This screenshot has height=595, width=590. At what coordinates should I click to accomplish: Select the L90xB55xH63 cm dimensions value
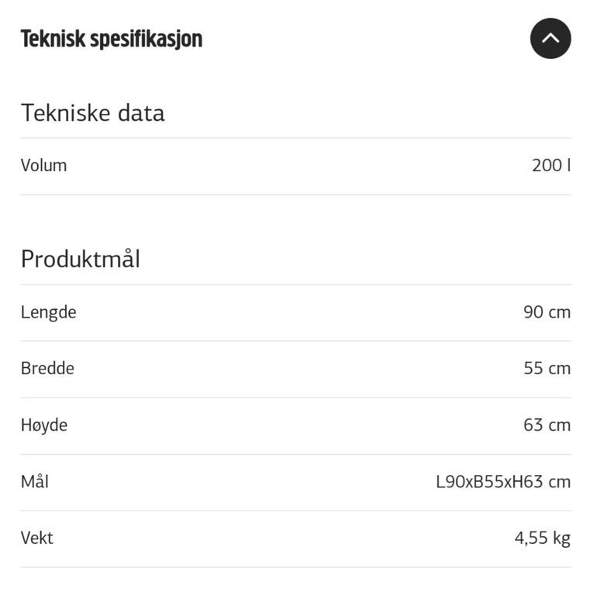click(x=503, y=482)
